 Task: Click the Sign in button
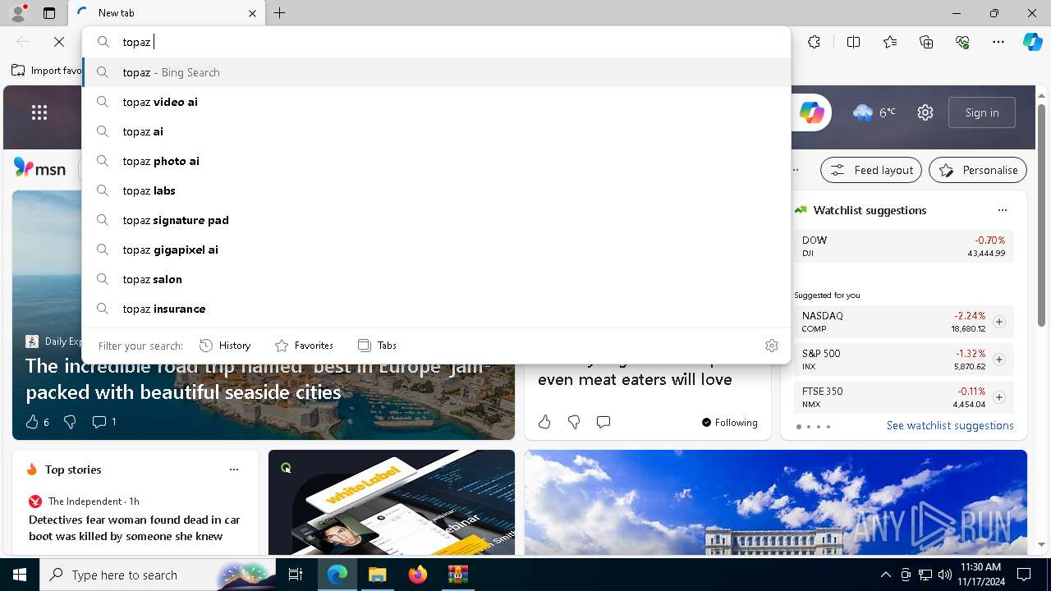(982, 112)
